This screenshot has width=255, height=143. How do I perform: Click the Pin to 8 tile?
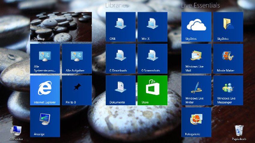77,90
